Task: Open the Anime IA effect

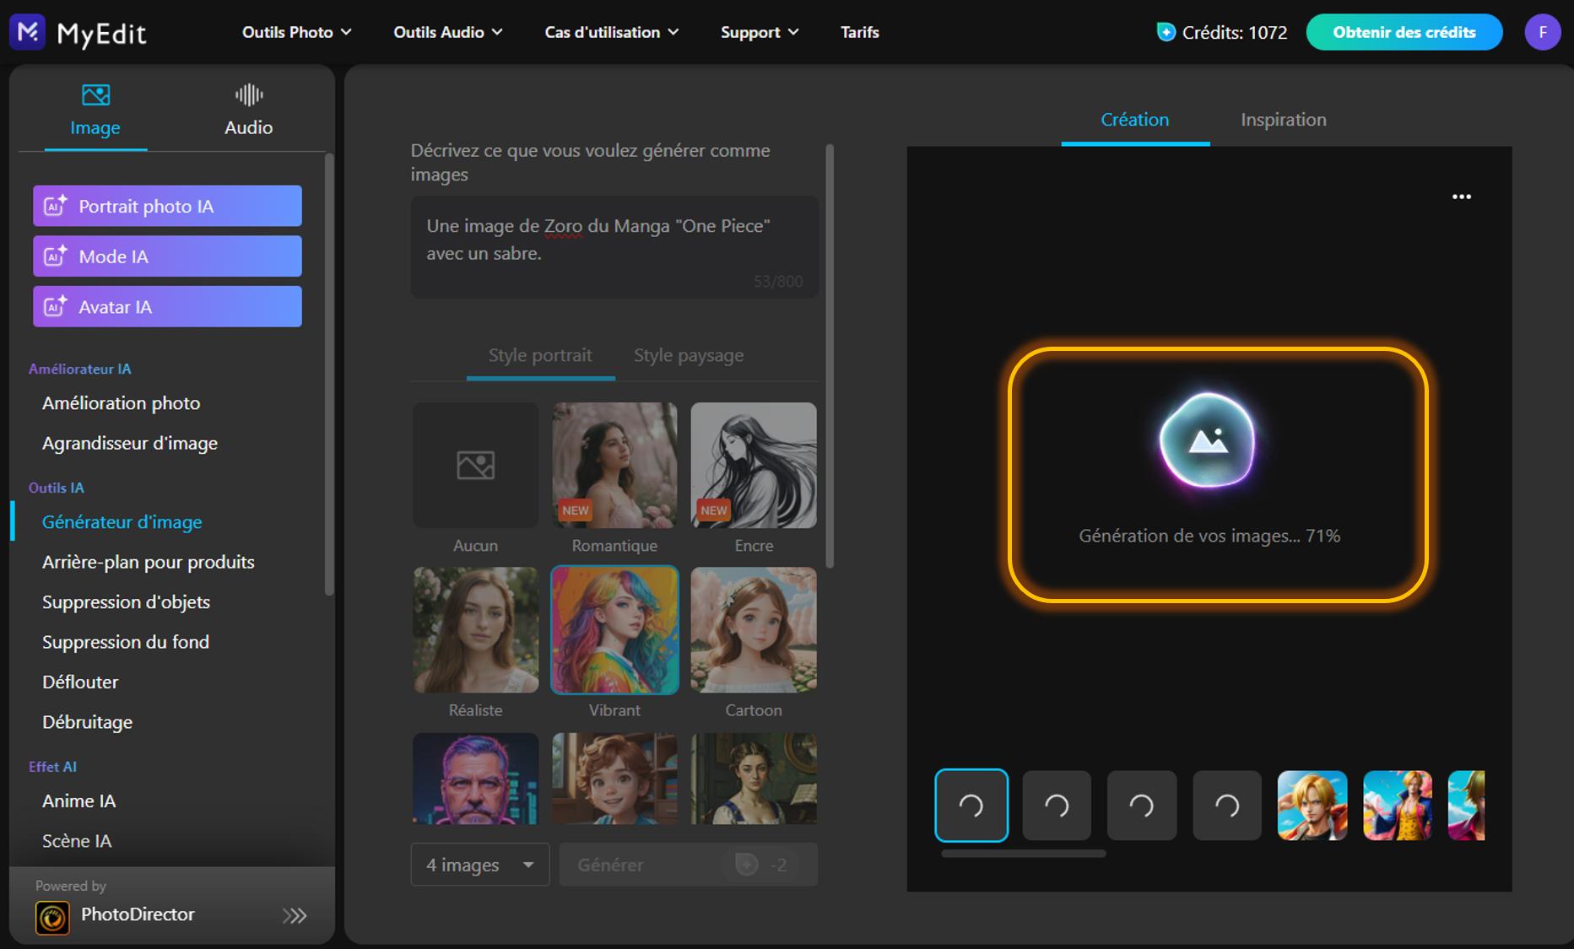Action: pos(79,801)
